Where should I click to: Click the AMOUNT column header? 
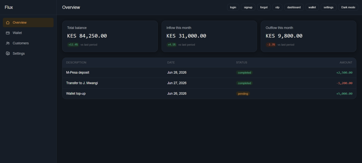click(346, 62)
